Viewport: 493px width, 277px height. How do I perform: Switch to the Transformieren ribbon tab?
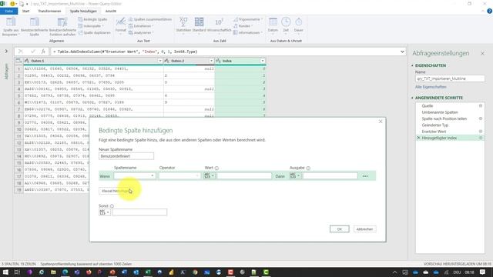coord(49,11)
